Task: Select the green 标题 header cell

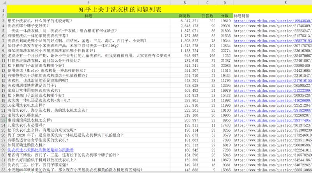Action: click(89, 16)
